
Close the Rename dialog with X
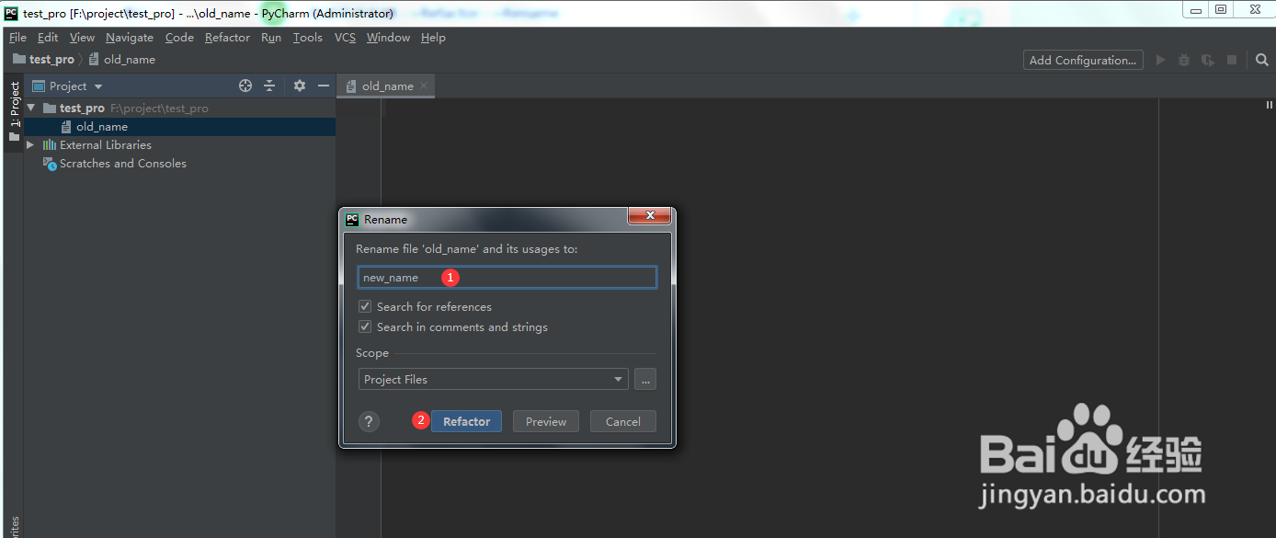pos(650,215)
